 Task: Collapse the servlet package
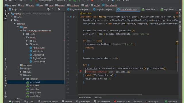click(x=24, y=37)
